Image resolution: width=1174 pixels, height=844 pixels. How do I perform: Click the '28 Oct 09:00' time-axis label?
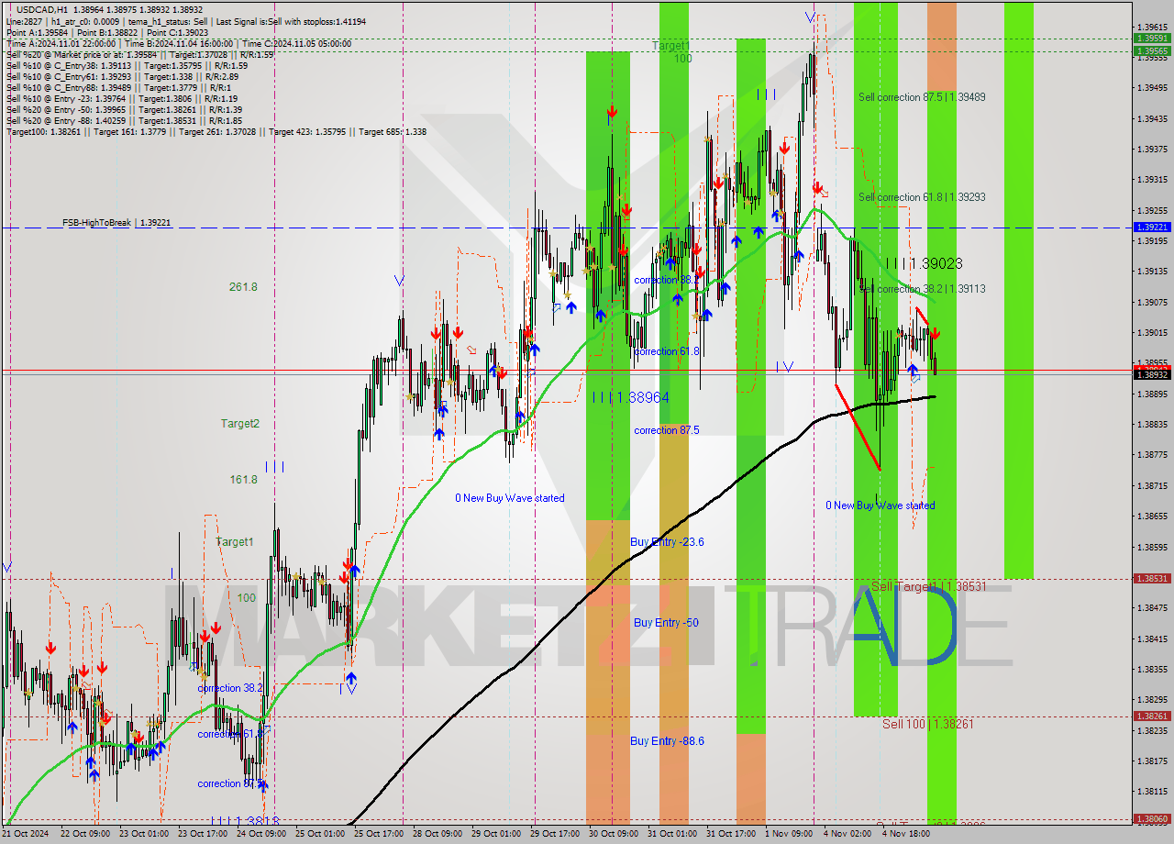(x=437, y=834)
